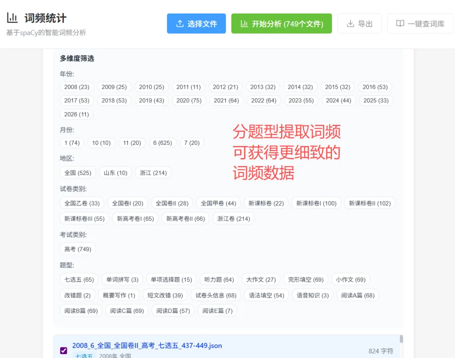This screenshot has height=358, width=455.
Task: Click the 七选五 tag under the file name
Action: point(84,356)
